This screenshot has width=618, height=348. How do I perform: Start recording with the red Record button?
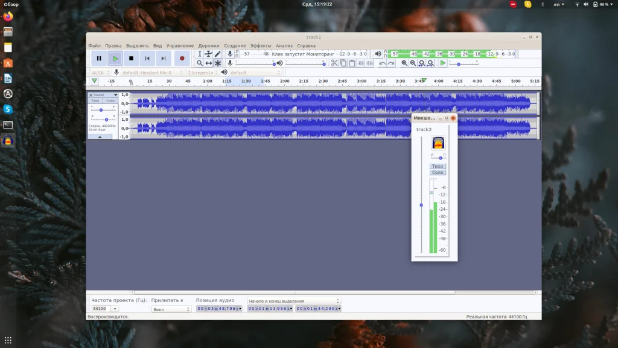click(x=182, y=59)
